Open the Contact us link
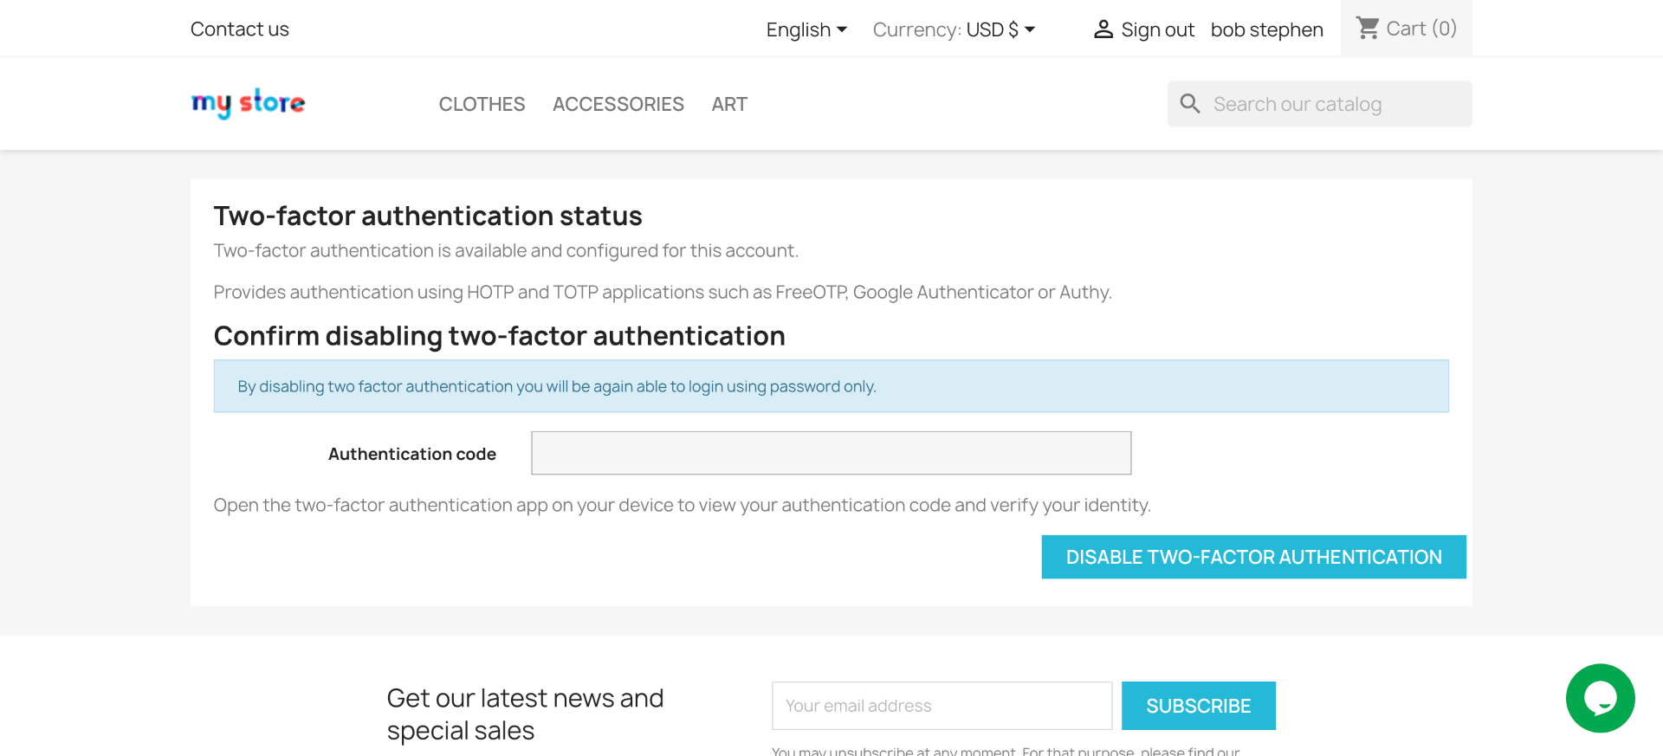1663x756 pixels. point(240,29)
